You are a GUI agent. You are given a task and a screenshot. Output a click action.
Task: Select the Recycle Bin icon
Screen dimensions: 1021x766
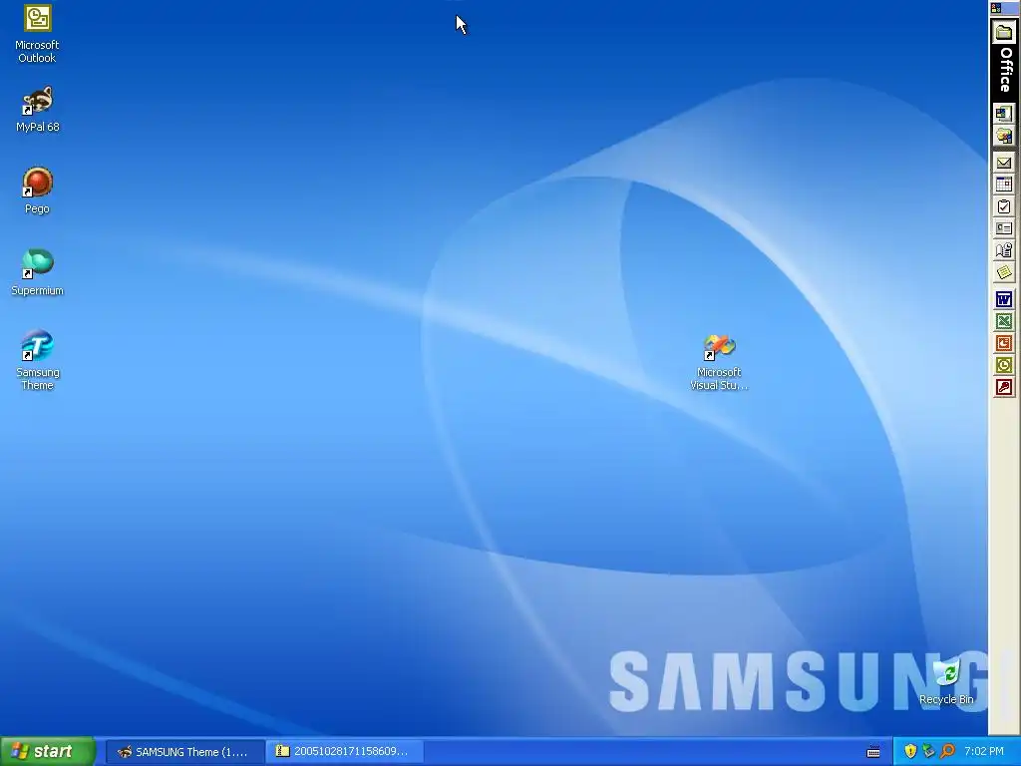(946, 682)
